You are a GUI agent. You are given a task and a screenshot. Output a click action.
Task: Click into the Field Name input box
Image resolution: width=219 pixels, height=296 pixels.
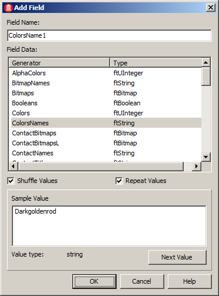109,35
